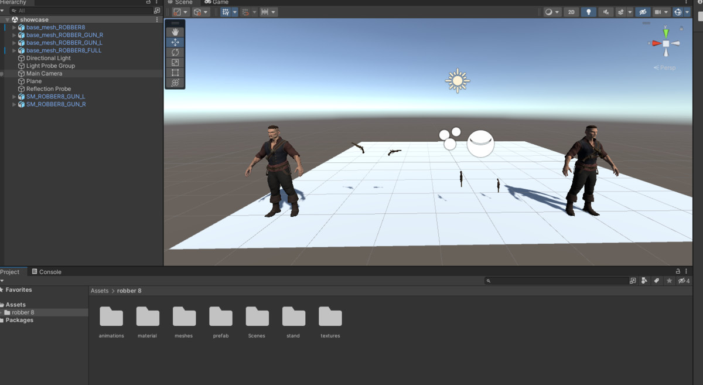Open the shading draw mode dropdown
The image size is (703, 385).
point(552,12)
